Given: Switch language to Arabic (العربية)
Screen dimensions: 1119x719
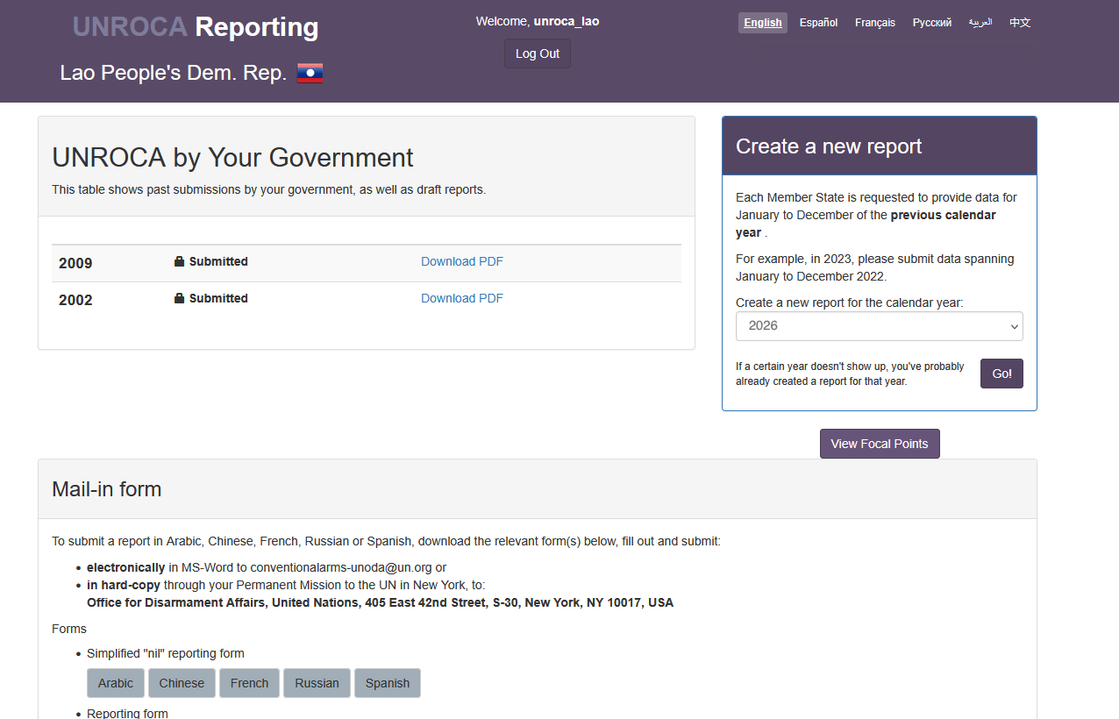Looking at the screenshot, I should pyautogui.click(x=980, y=23).
